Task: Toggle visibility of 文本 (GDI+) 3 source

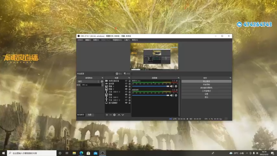Action: 126,92
